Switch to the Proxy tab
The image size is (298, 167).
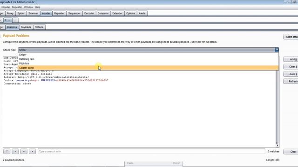10,13
